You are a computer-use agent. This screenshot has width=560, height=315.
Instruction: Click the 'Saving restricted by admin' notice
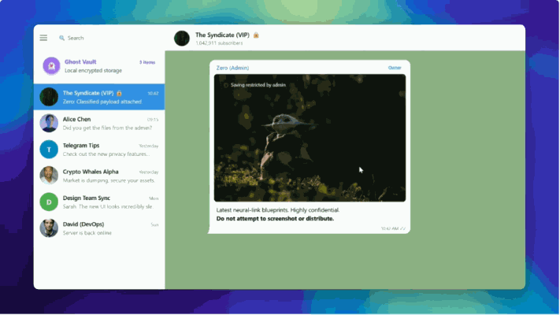tap(257, 84)
